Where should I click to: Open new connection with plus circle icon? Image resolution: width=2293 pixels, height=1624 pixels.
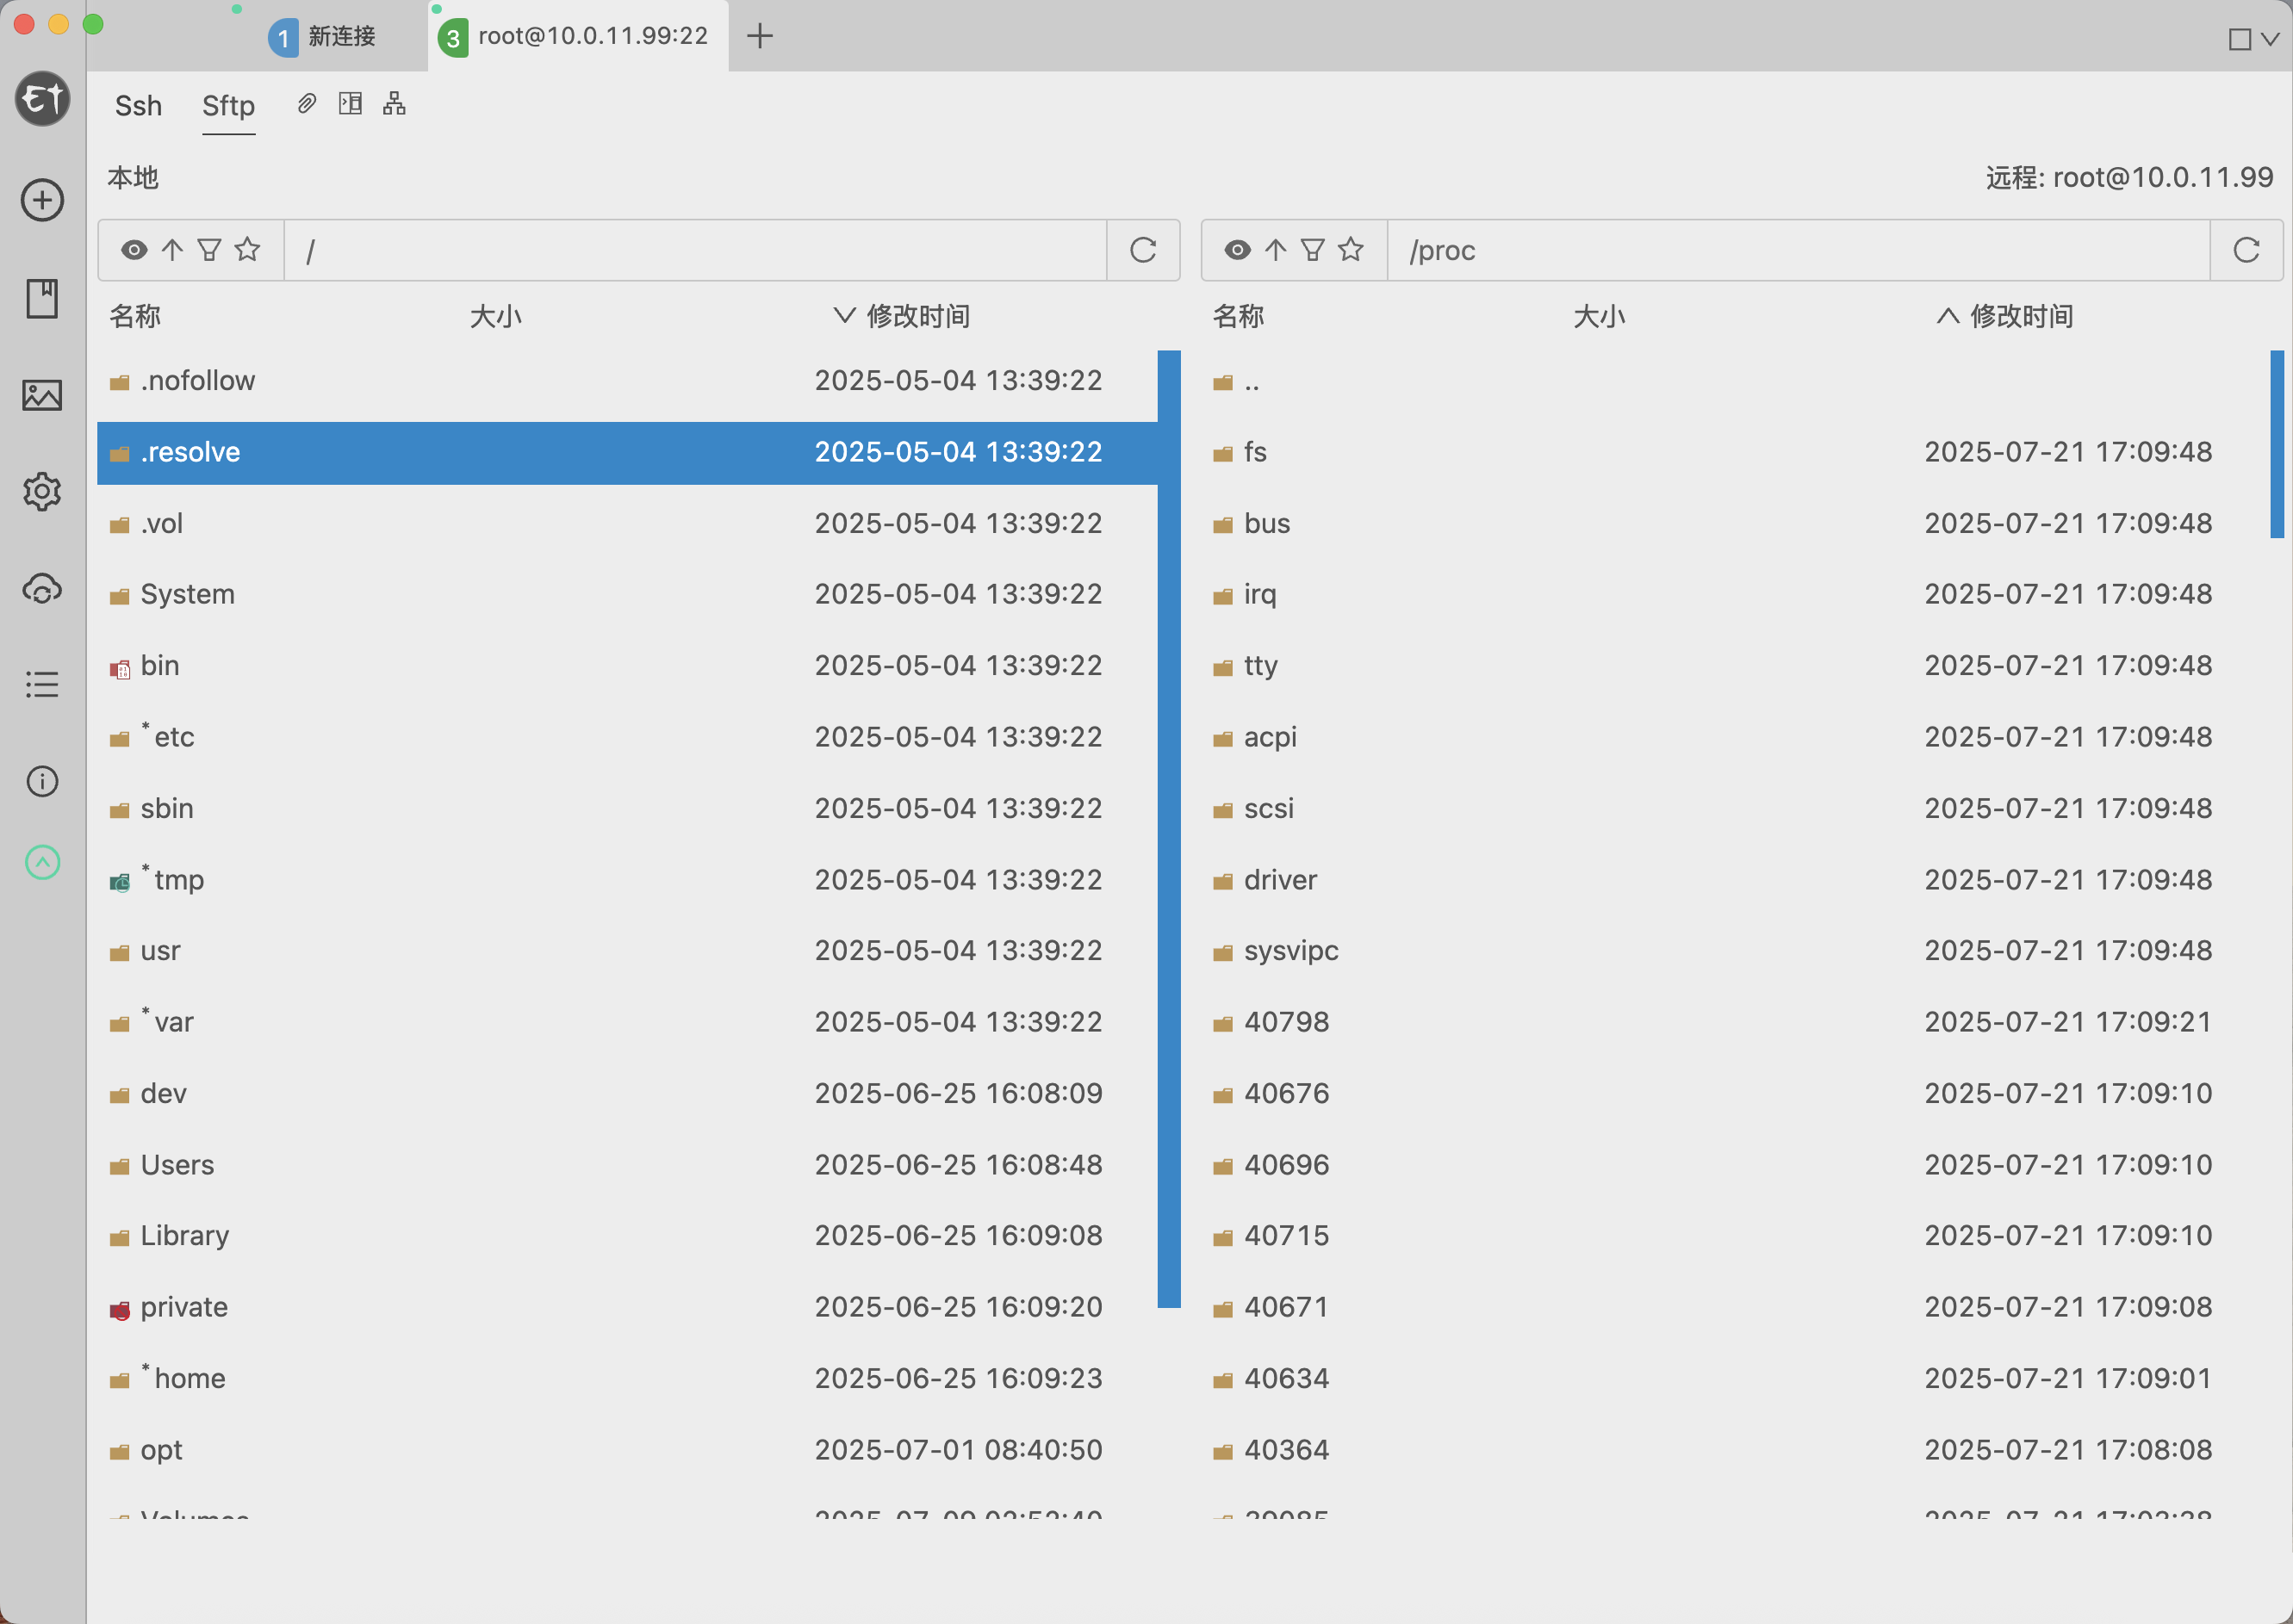click(x=42, y=200)
